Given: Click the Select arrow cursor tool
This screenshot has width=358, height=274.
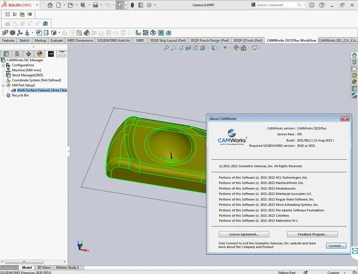Looking at the screenshot, I should [x=120, y=5].
